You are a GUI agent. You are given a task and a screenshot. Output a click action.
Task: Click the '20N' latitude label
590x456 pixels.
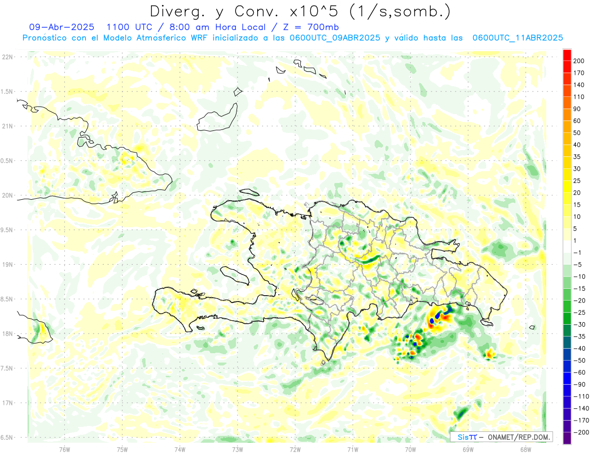7,195
